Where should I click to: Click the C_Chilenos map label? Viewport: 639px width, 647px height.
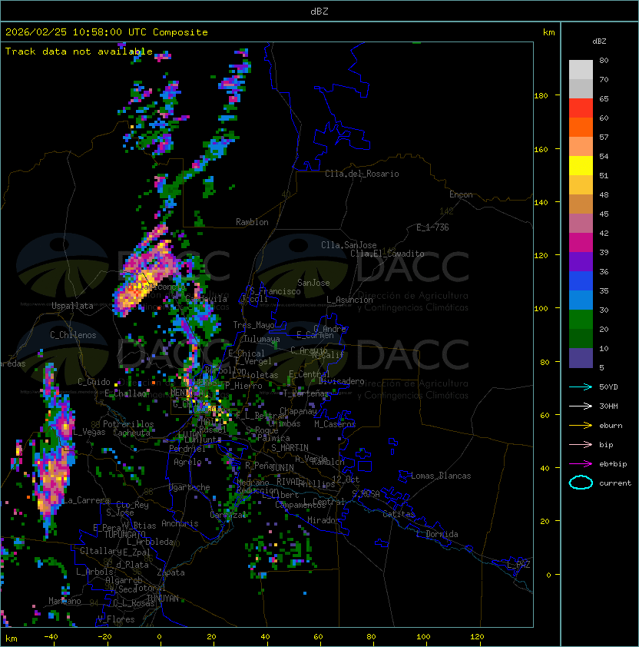(x=73, y=335)
